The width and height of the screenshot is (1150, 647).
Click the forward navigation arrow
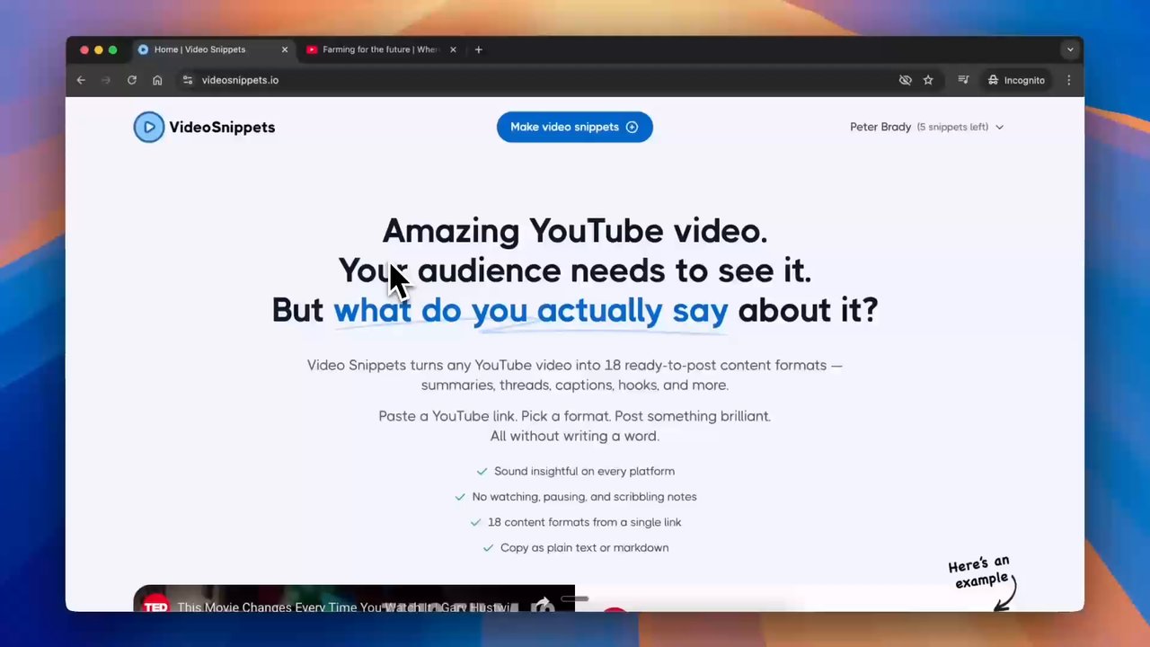pyautogui.click(x=106, y=80)
